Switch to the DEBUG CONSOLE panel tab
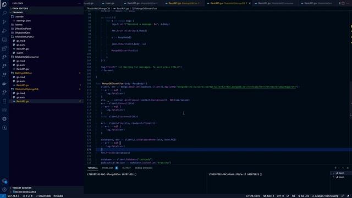The width and height of the screenshot is (352, 198). tap(144, 168)
